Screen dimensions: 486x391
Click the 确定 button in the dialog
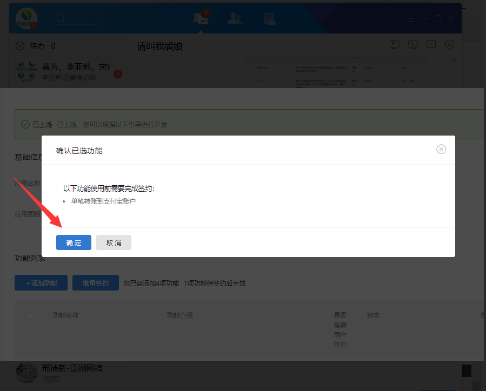74,242
